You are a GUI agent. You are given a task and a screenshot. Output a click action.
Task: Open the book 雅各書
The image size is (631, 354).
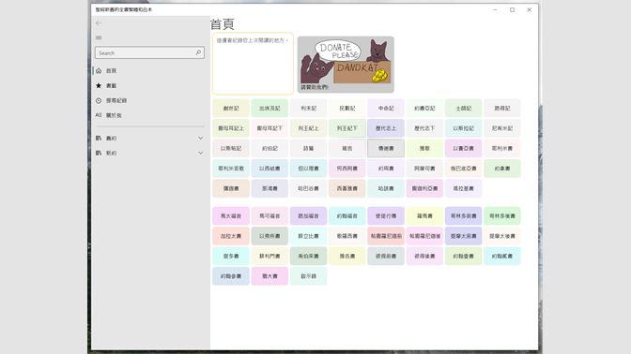click(347, 256)
